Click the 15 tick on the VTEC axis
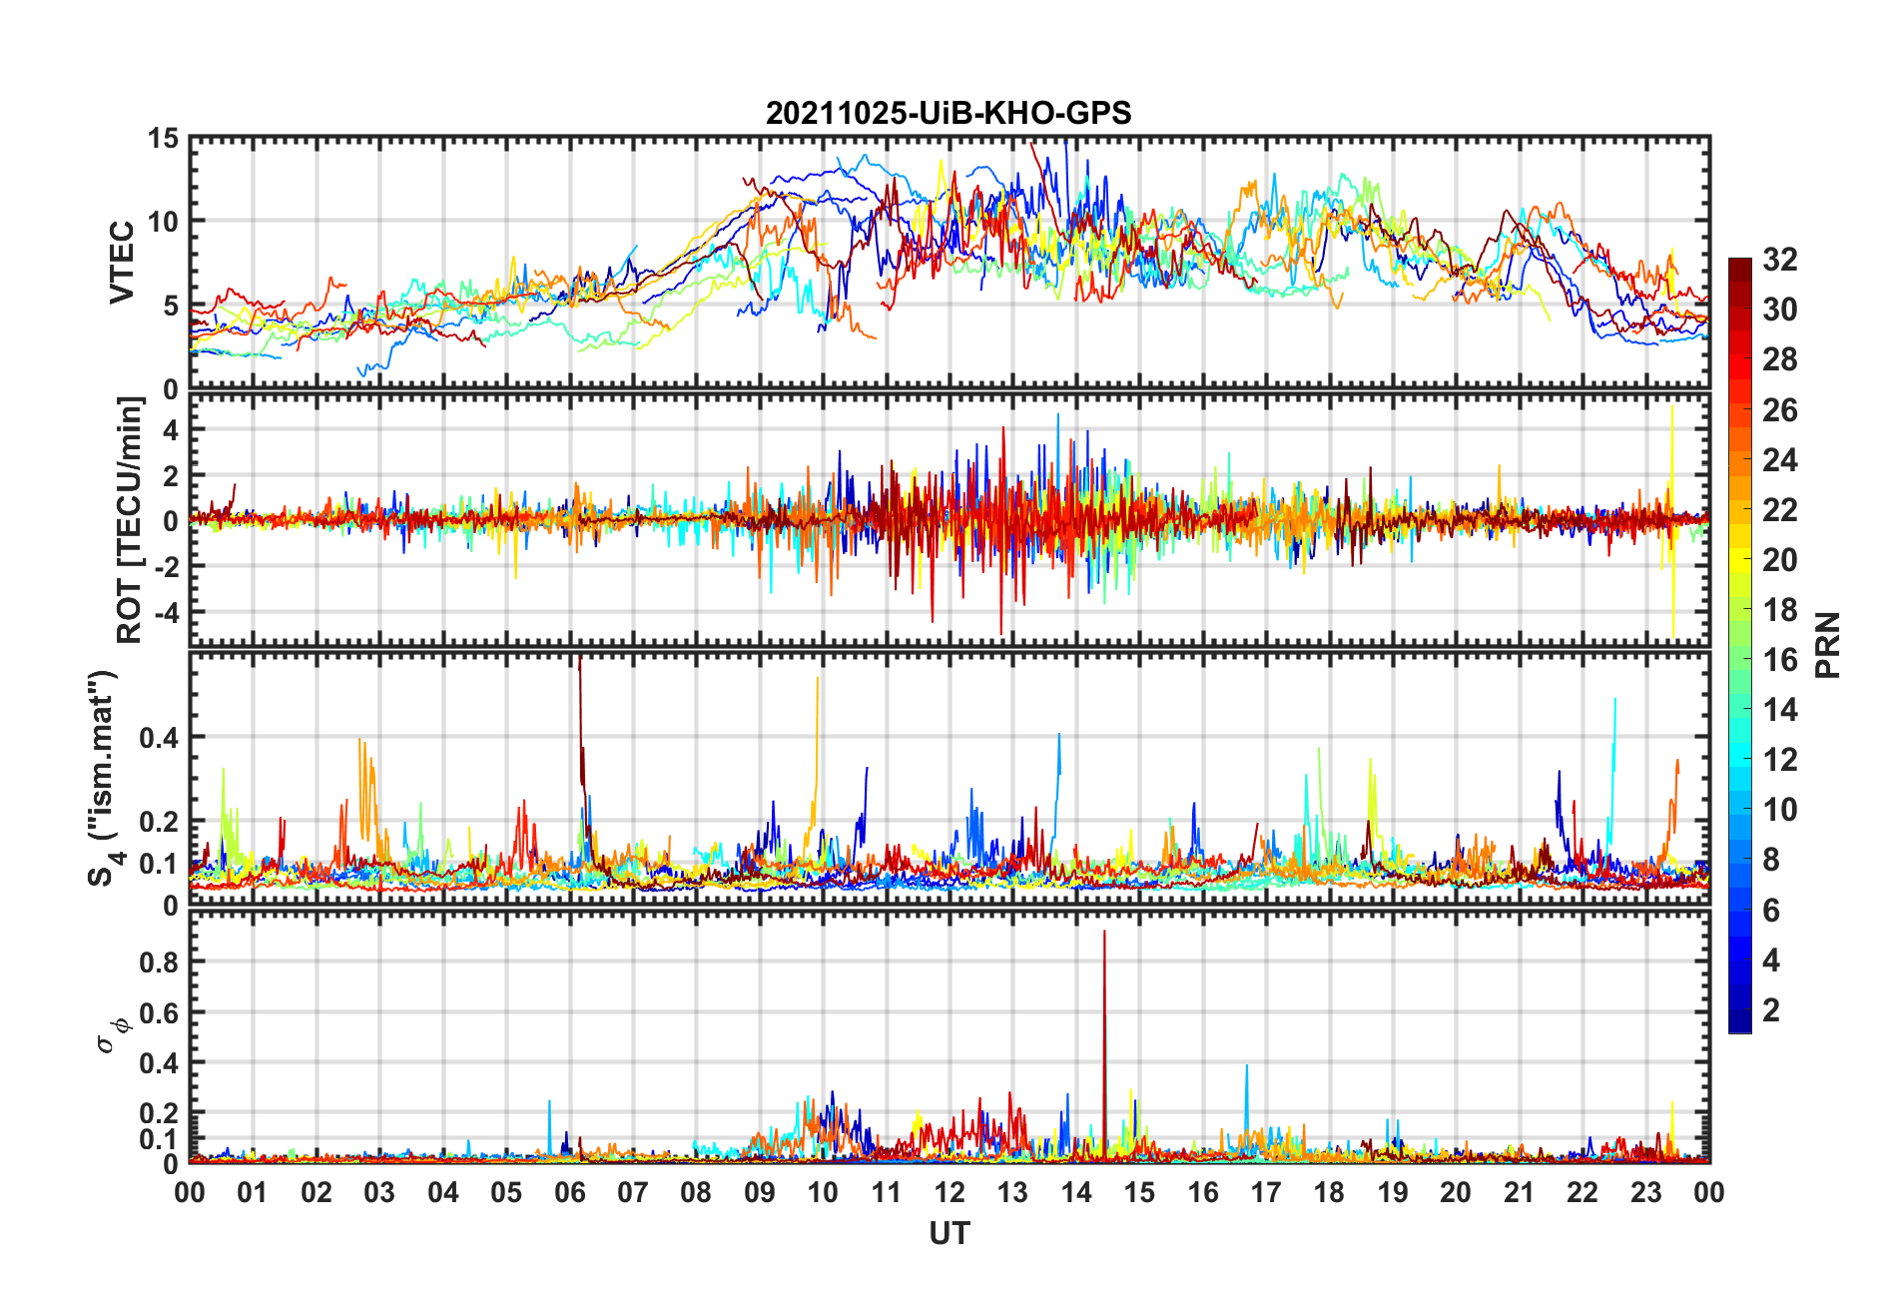This screenshot has height=1290, width=1899. click(x=164, y=139)
